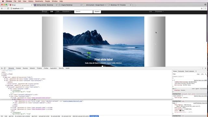The width and height of the screenshot is (208, 117).
Task: Click site info icon in address bar
Action: click(x=11, y=8)
